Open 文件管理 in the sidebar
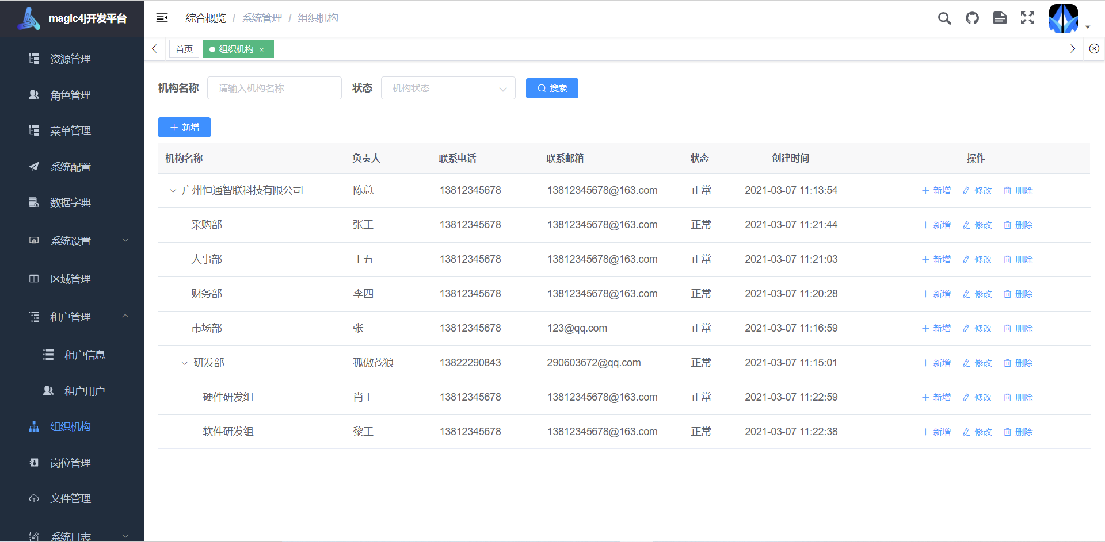This screenshot has width=1105, height=542. click(x=72, y=498)
